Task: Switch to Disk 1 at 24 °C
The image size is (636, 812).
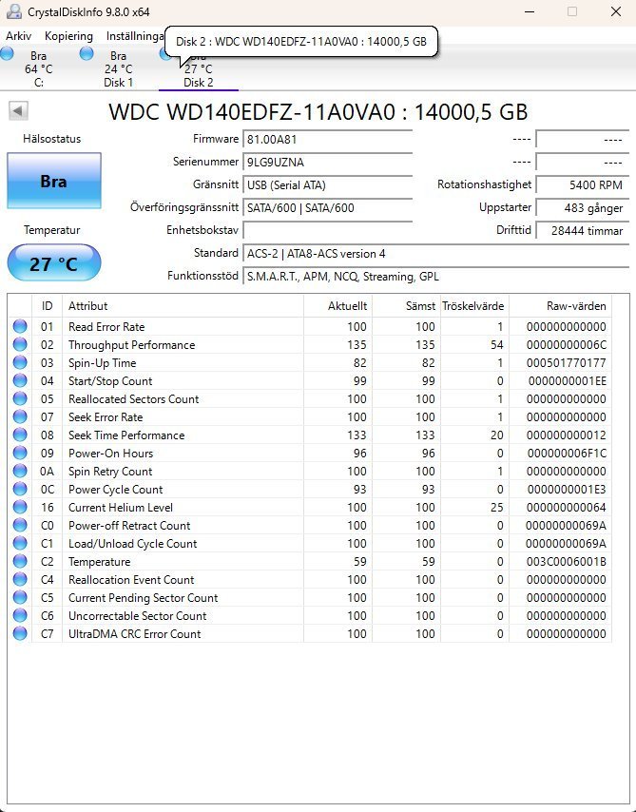Action: coord(118,69)
